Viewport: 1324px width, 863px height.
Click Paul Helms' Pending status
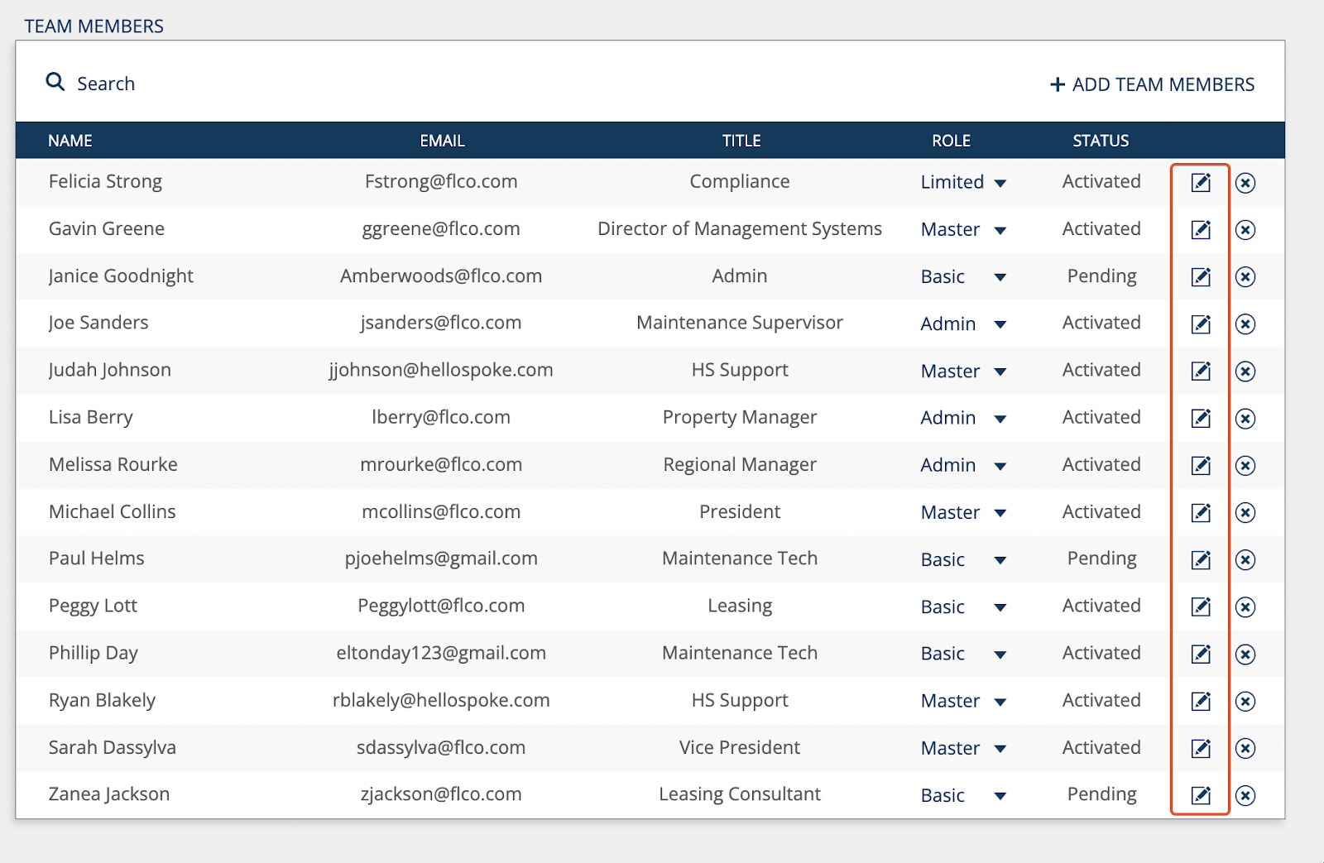(x=1101, y=559)
